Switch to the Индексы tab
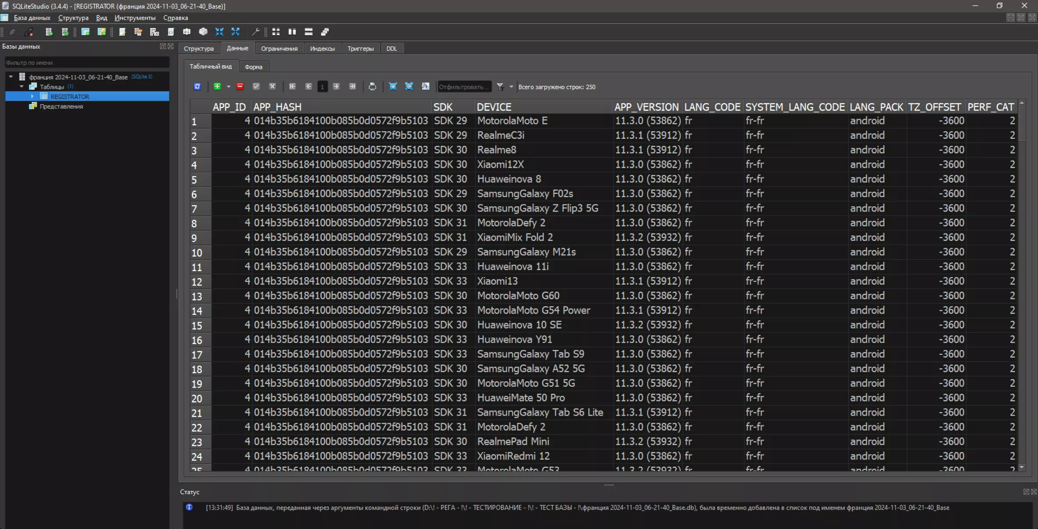Image resolution: width=1038 pixels, height=529 pixels. [322, 49]
